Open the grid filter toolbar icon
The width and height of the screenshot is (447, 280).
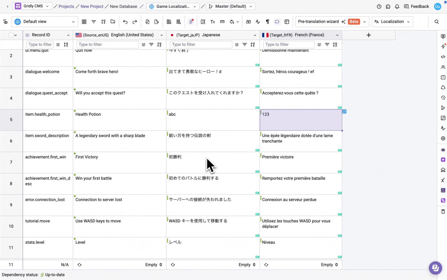tap(94, 22)
